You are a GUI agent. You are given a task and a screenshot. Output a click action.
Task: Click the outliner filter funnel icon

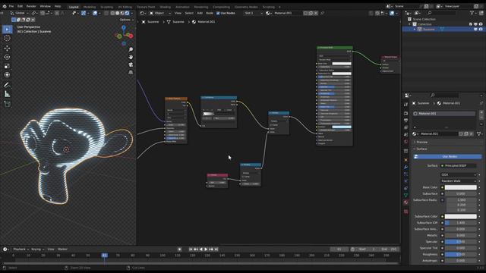[472, 13]
